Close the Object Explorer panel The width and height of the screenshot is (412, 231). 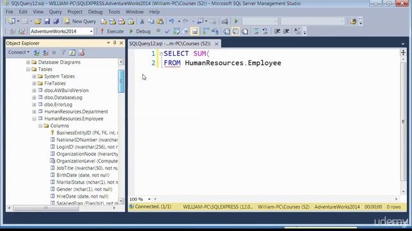122,43
